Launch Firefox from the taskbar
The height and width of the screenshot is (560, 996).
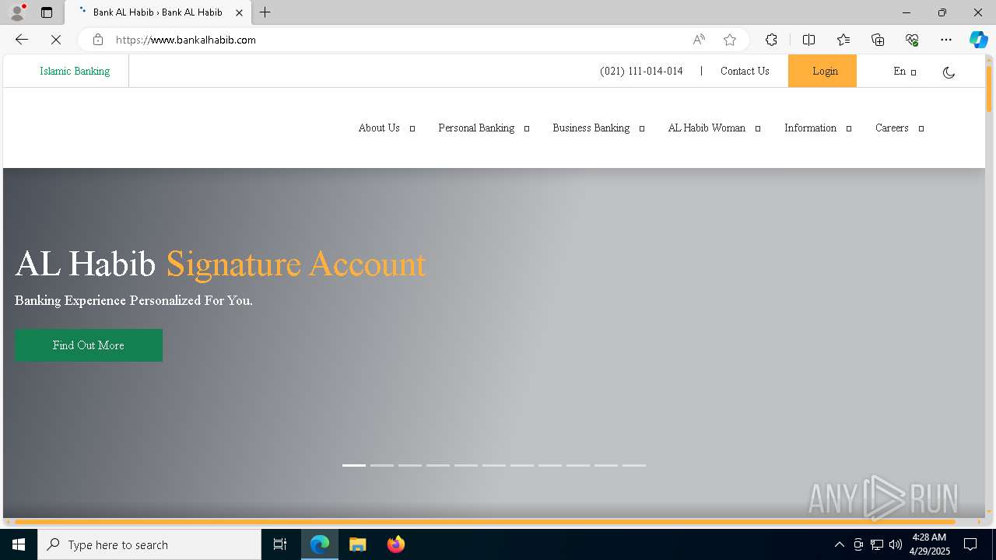tap(396, 544)
